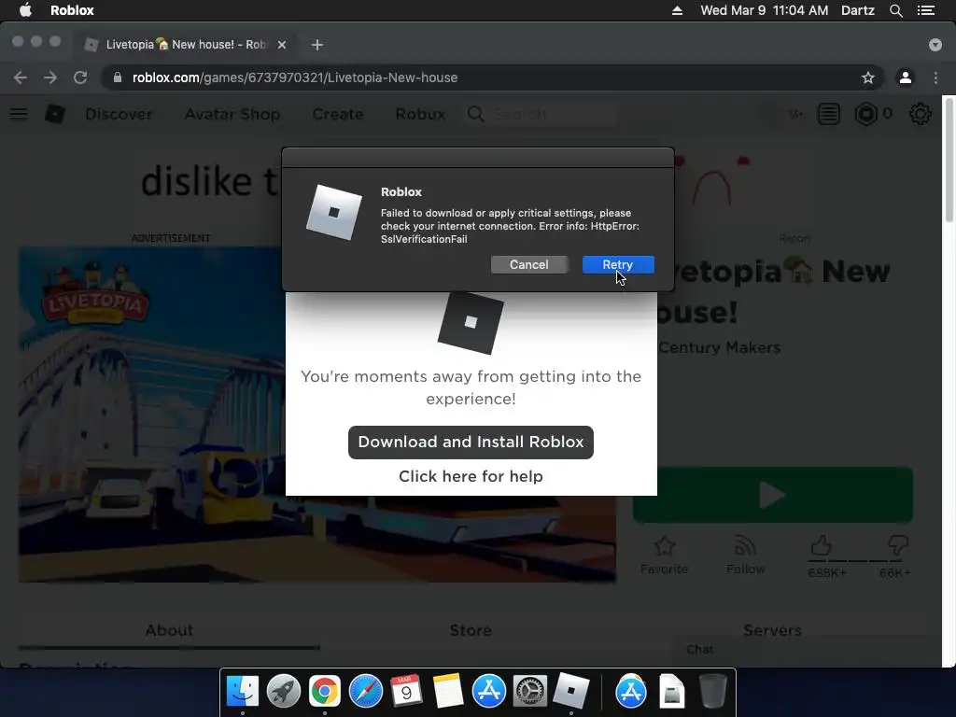
Task: Open the Discover page
Action: coord(119,114)
